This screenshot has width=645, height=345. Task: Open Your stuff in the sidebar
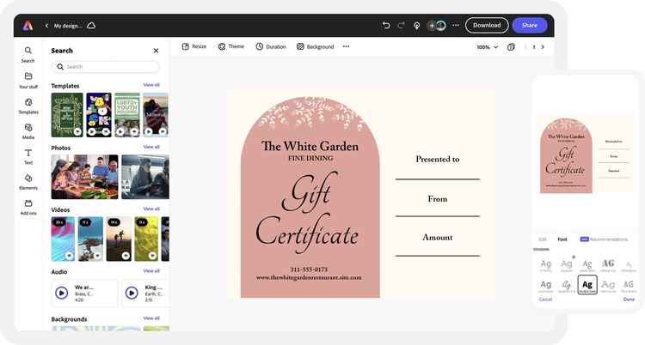click(x=28, y=81)
